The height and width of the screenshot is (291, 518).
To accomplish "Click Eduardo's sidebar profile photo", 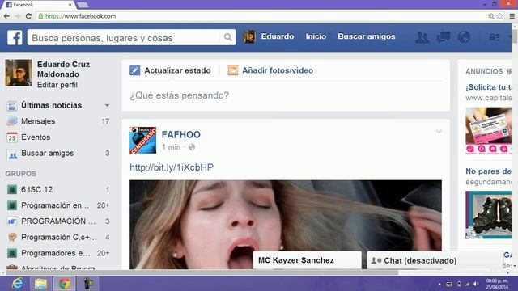I will point(19,73).
